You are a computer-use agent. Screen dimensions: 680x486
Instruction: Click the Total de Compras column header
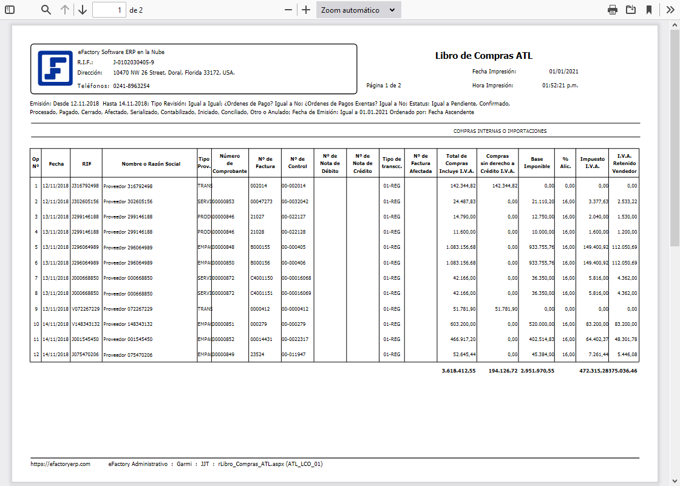tap(456, 163)
